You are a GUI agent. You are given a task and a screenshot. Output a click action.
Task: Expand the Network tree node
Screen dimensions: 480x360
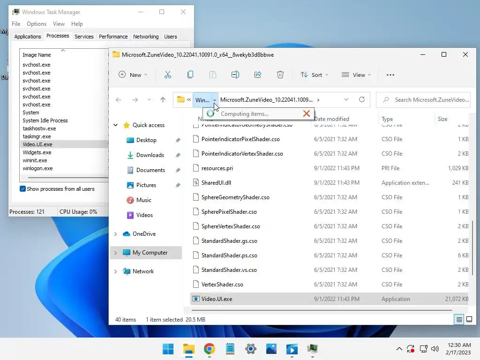tap(116, 271)
